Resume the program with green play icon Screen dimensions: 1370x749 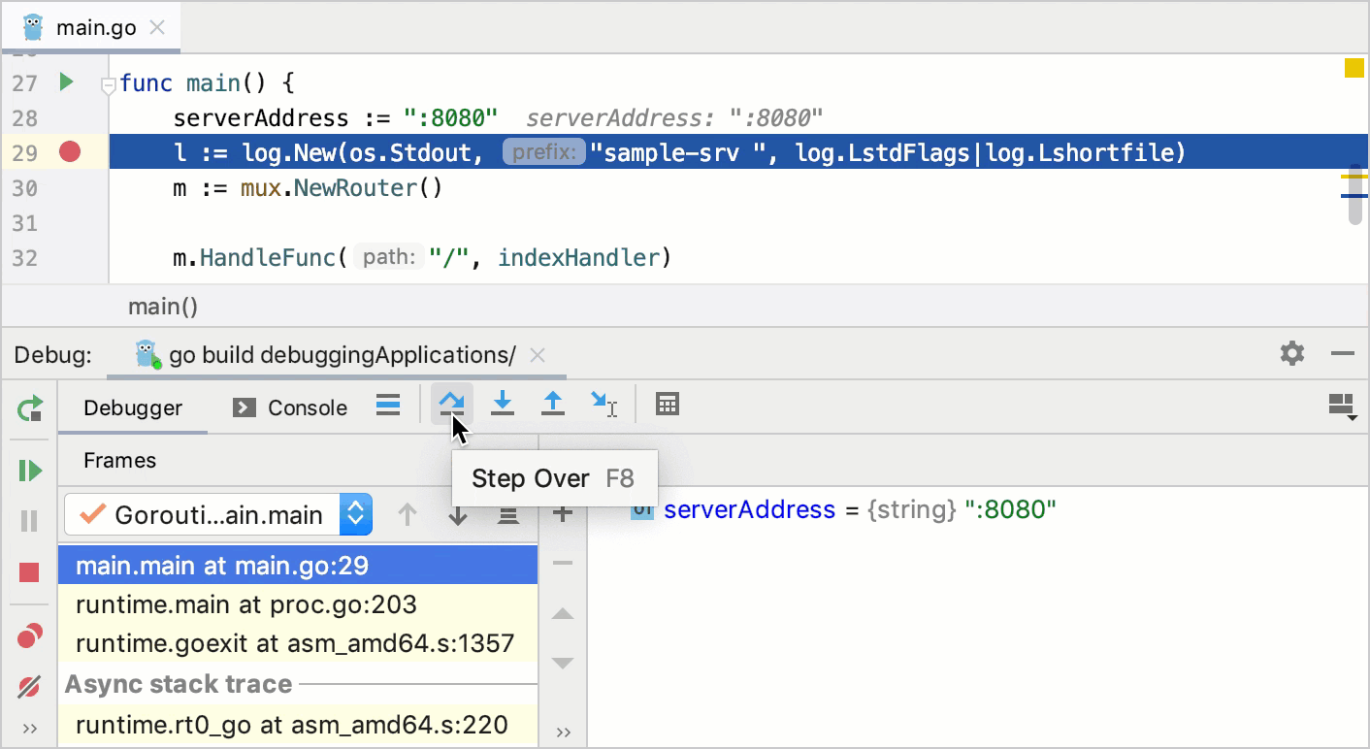pyautogui.click(x=30, y=471)
